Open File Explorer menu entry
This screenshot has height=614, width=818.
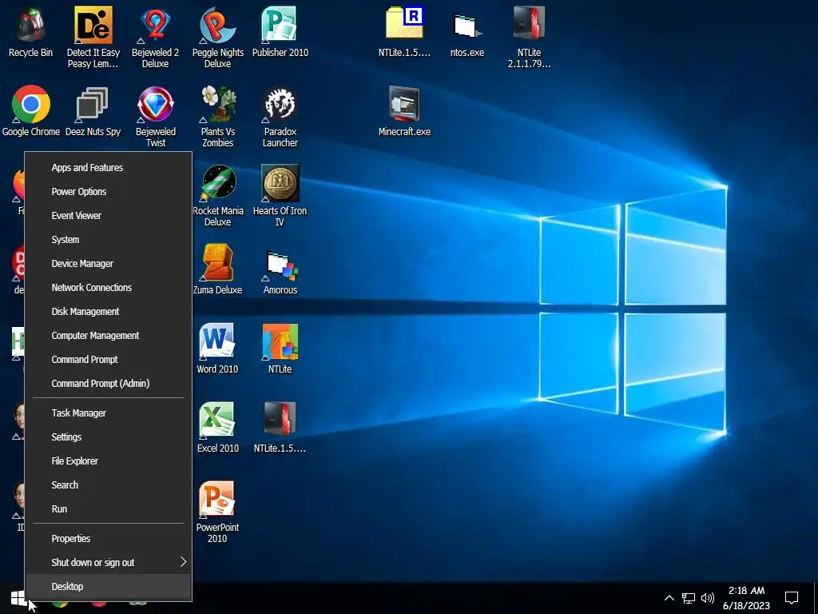(109, 461)
